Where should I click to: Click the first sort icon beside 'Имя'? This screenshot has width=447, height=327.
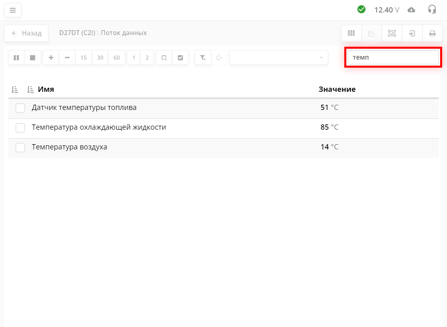[14, 89]
